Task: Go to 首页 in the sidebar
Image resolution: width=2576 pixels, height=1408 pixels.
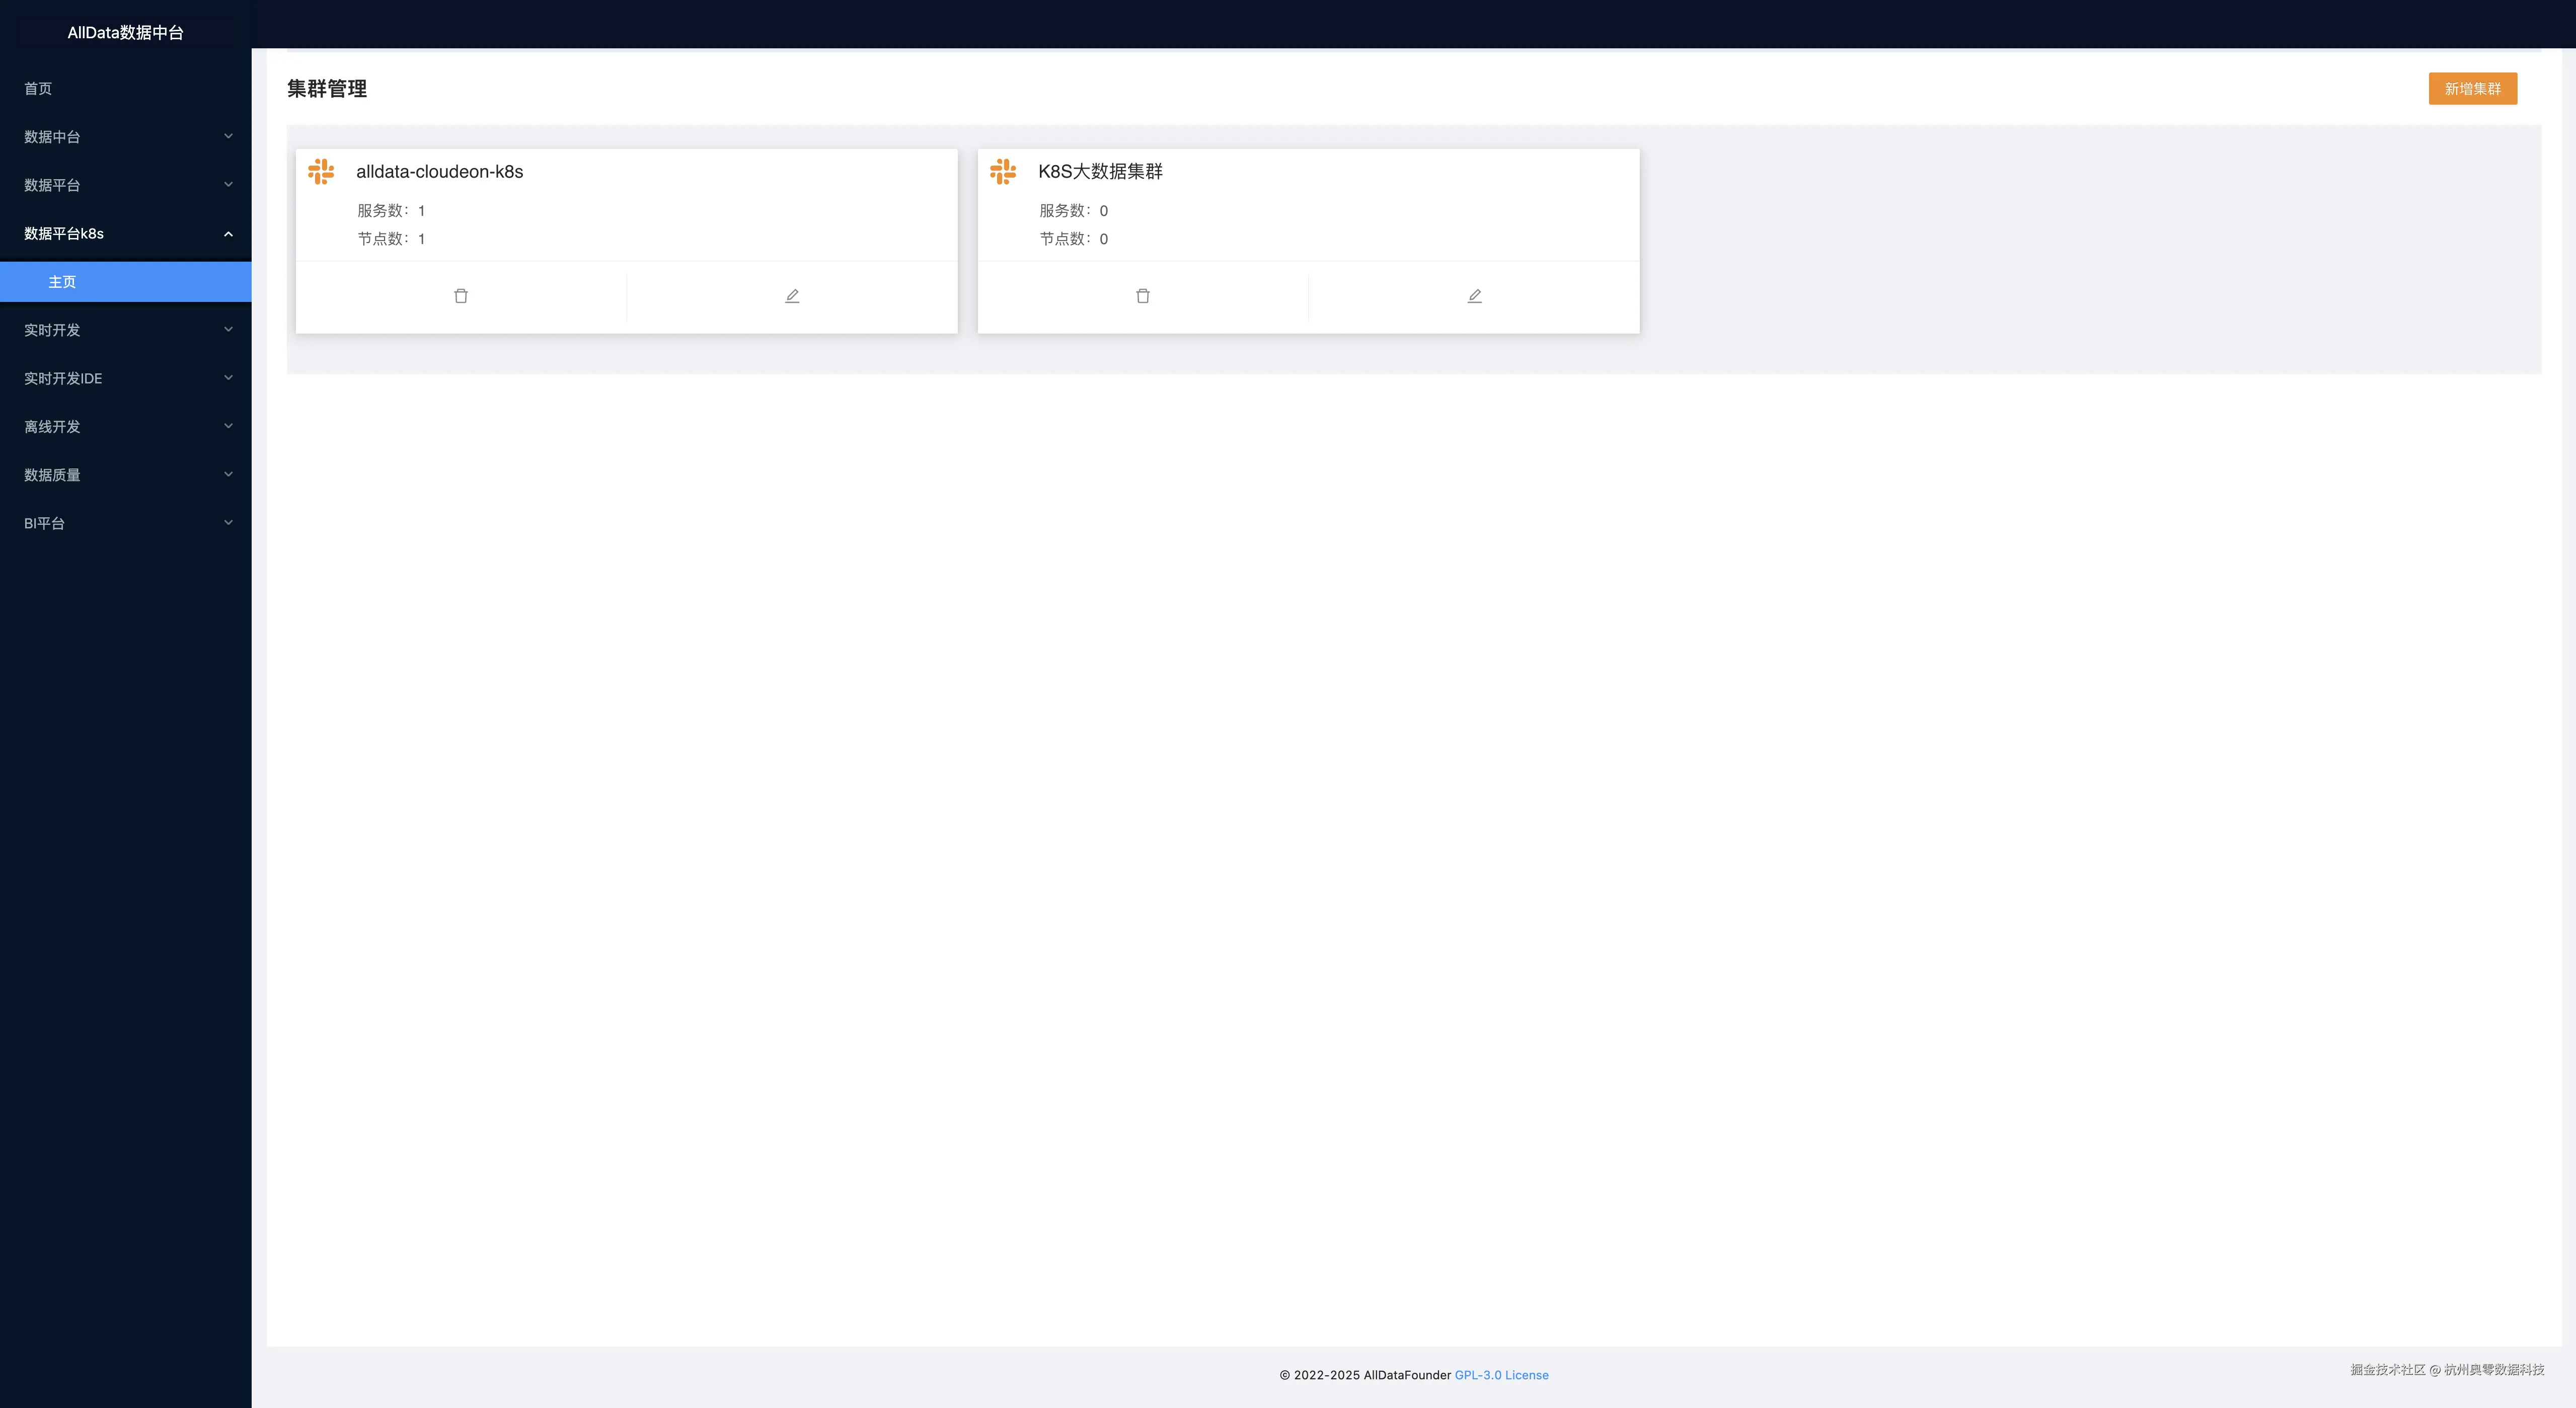Action: 38,89
